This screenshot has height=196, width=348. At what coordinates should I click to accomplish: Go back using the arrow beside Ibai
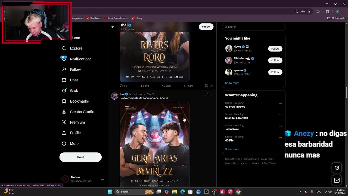(113, 27)
